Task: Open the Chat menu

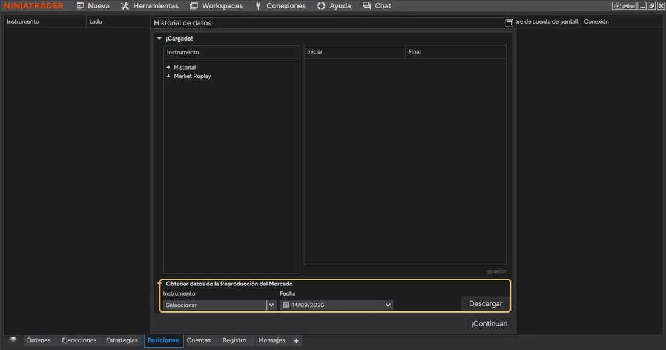Action: (x=377, y=6)
